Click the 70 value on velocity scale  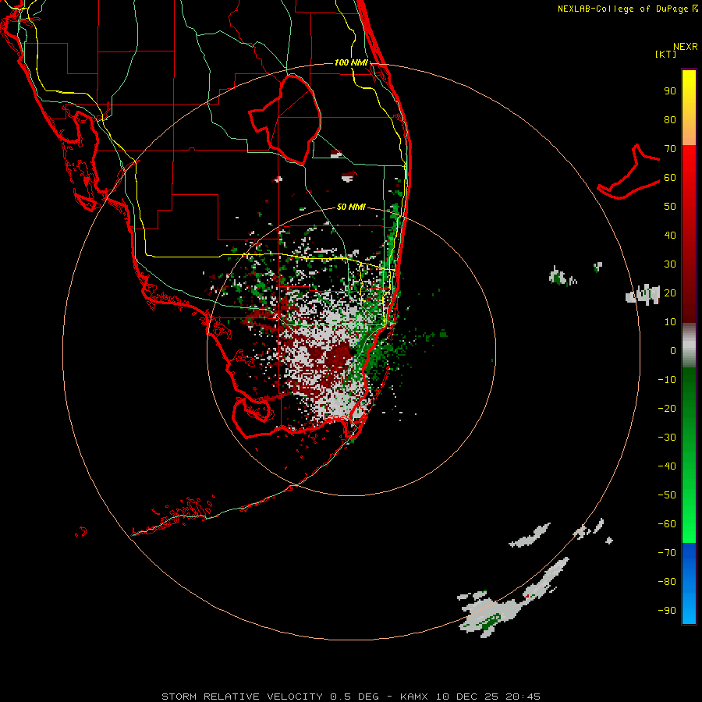pos(670,149)
